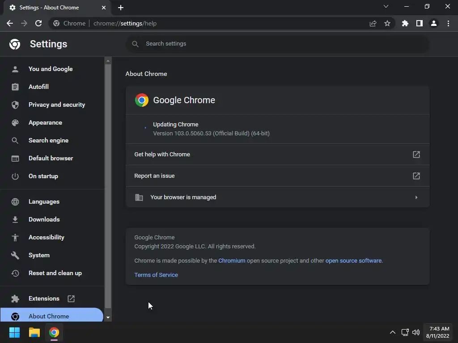The height and width of the screenshot is (343, 458).
Task: Open Get help with Chrome
Action: click(x=277, y=154)
